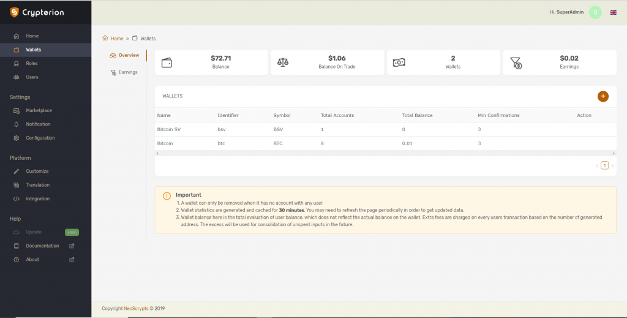
Task: Click the 0.01 total balance cell
Action: pyautogui.click(x=407, y=143)
